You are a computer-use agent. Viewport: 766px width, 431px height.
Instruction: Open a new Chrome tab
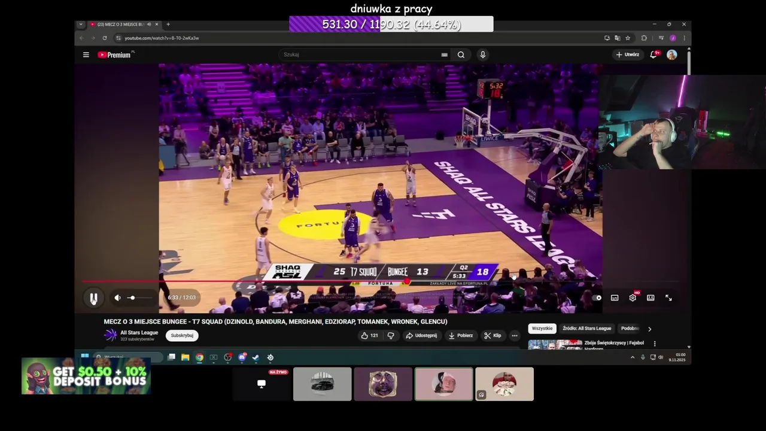click(x=168, y=25)
